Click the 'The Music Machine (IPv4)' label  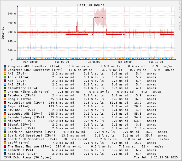click(x=30, y=146)
